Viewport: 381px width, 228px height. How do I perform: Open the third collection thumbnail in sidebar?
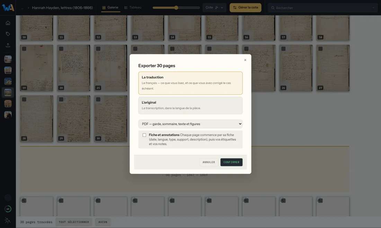(8, 82)
